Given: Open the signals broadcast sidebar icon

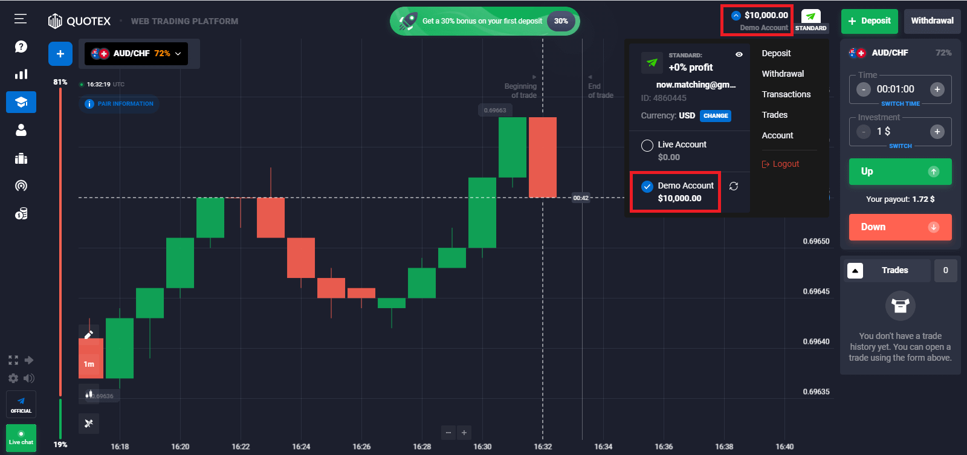Looking at the screenshot, I should 21,186.
